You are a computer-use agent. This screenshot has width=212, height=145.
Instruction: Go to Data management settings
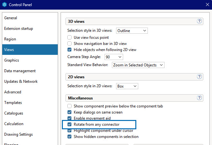20,71
